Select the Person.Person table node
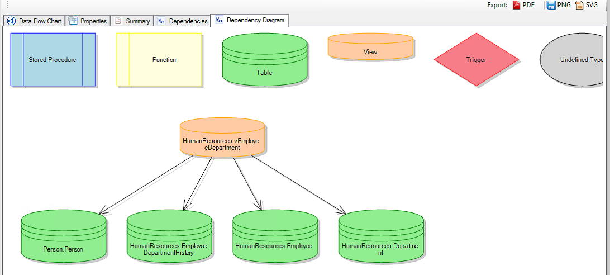Viewport: 610px width, 275px height. tap(64, 236)
